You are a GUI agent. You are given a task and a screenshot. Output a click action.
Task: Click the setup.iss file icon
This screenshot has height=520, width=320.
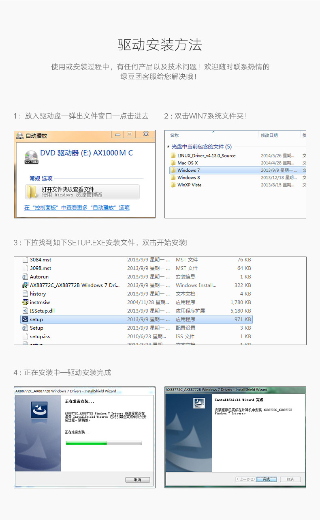(25, 336)
